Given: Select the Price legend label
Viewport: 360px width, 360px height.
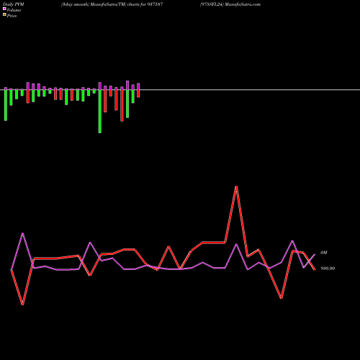Looking at the screenshot, I should tap(12, 16).
